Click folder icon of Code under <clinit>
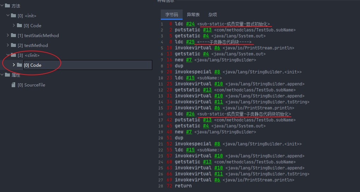This screenshot has height=192, width=360. pos(19,65)
